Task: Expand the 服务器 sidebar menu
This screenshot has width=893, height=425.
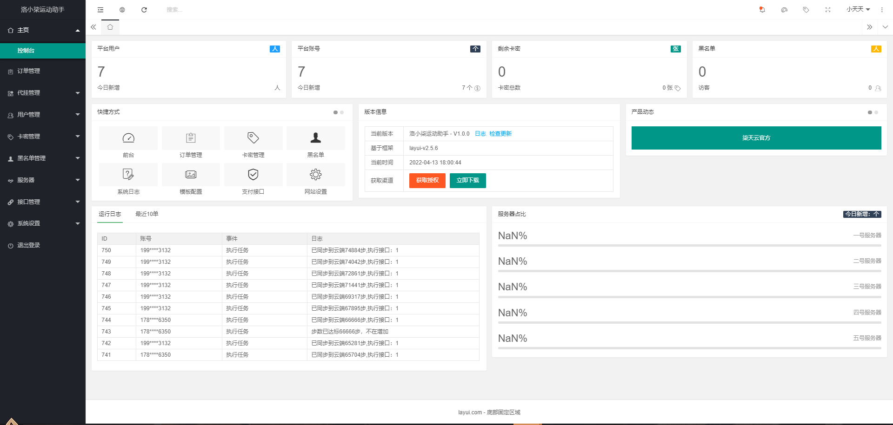Action: tap(43, 180)
